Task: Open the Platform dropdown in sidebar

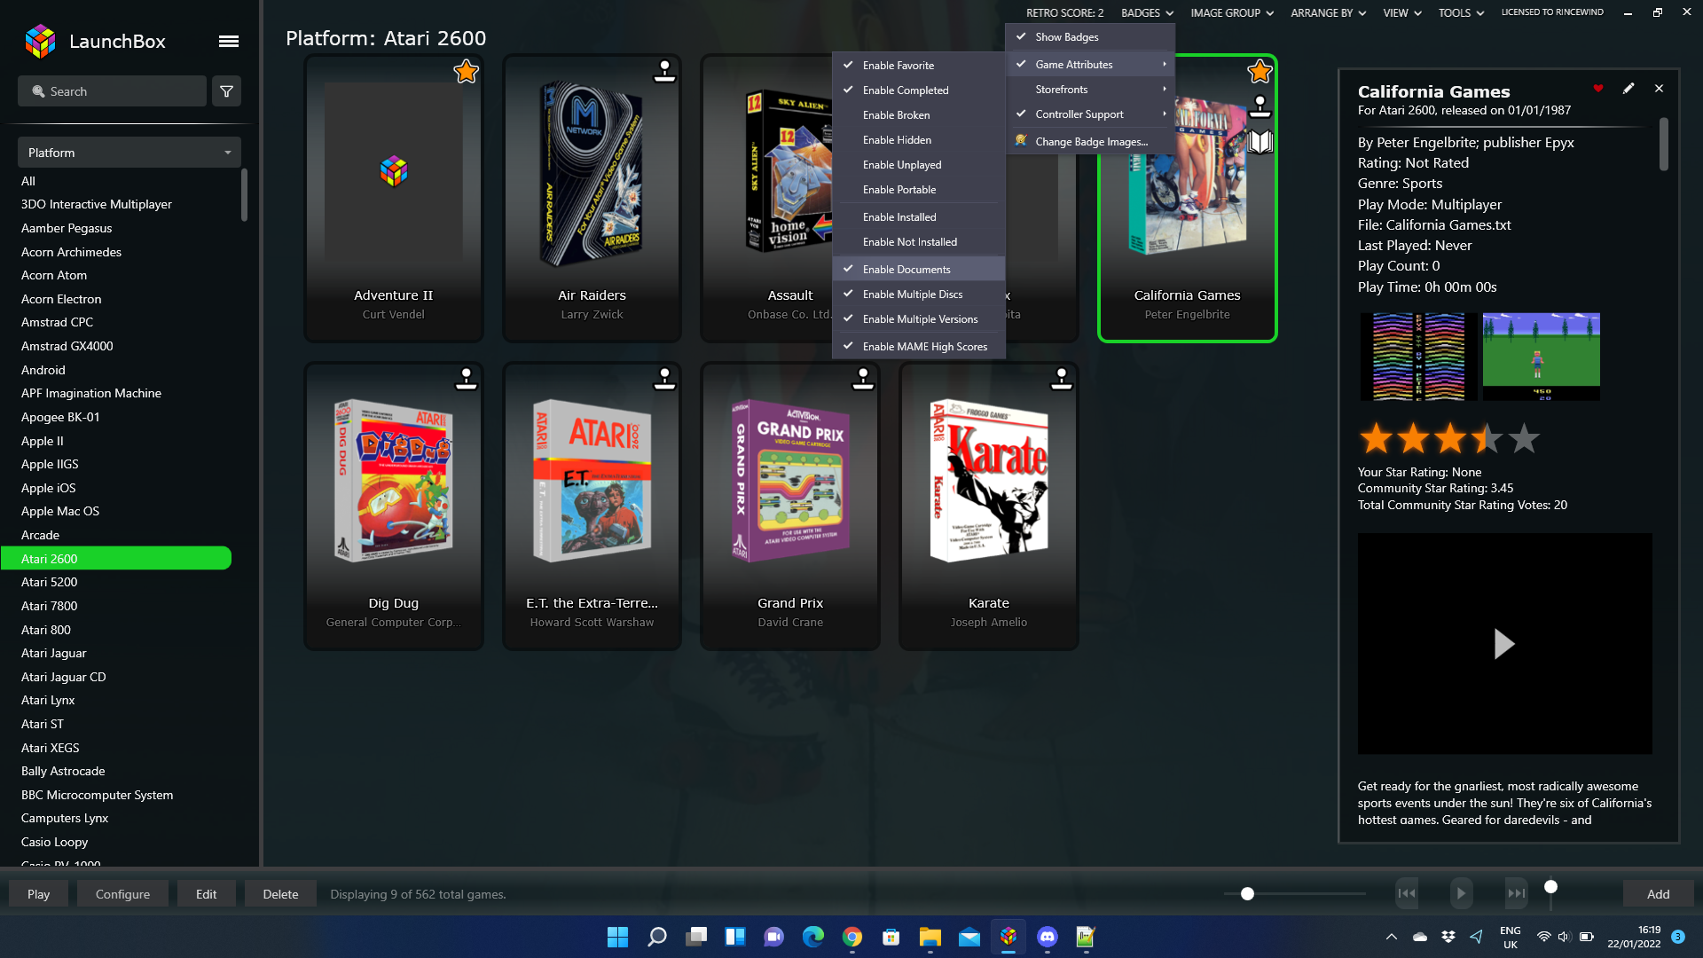Action: (129, 153)
